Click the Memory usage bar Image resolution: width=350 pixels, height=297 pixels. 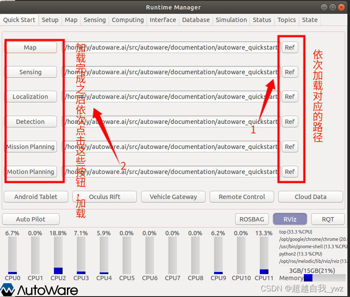coord(325,278)
